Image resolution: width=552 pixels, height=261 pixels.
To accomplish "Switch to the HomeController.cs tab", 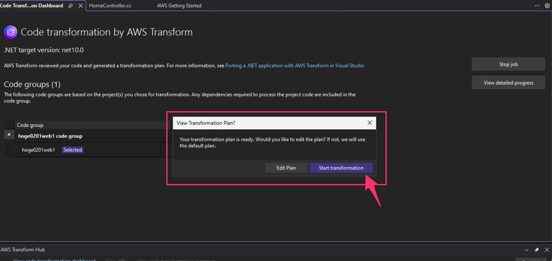I will point(110,6).
